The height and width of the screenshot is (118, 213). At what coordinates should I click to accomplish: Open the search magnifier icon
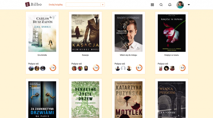161,5
